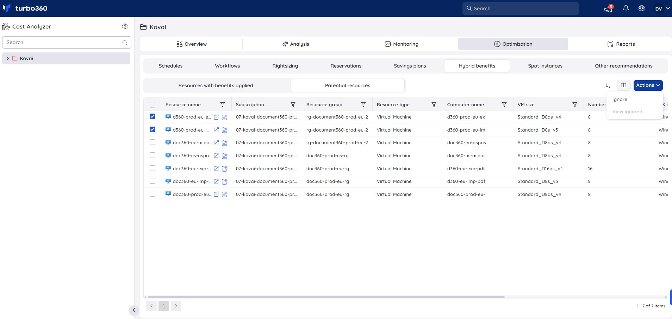Click the turbo360 logo icon

pyautogui.click(x=6, y=8)
